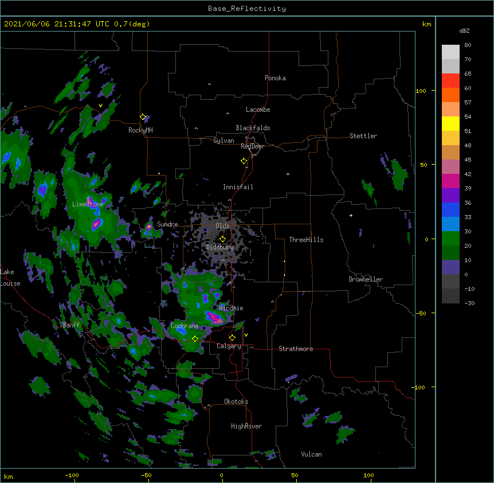Click the -100 tick on the horizontal axis
This screenshot has height=483, width=494.
point(72,475)
